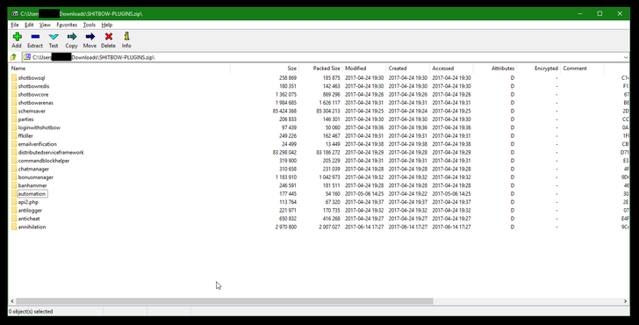This screenshot has height=325, width=639.
Task: Click the chatmanager folder icon
Action: coord(14,169)
